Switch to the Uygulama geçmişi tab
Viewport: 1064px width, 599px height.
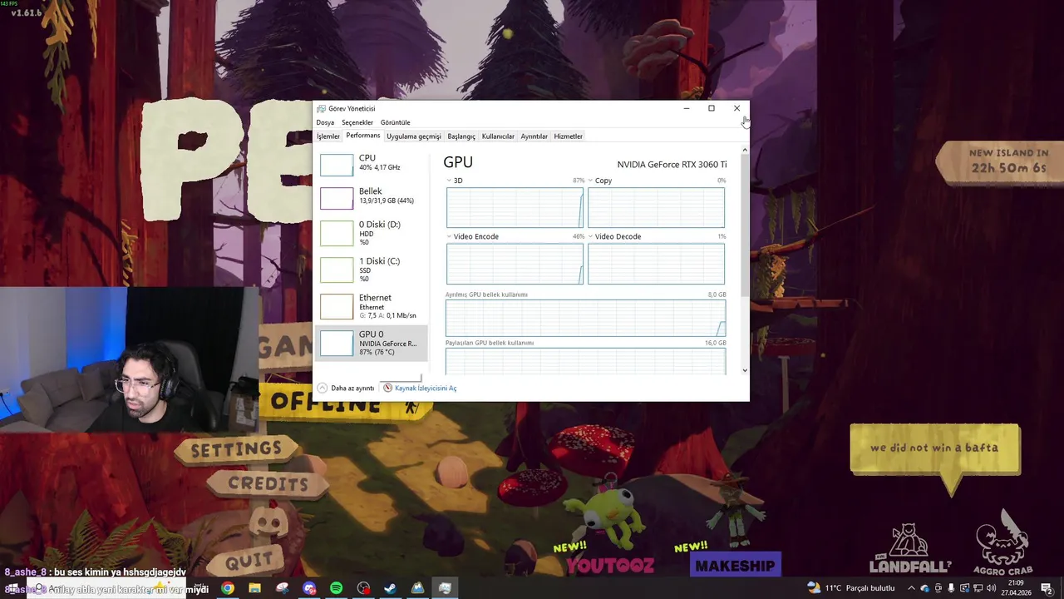coord(414,136)
